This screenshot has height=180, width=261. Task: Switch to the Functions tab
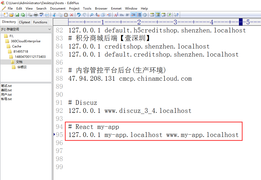coord(40,22)
